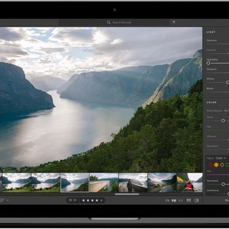Select the red color mixer circle
Viewport: 229px width, 229px height.
pyautogui.click(x=210, y=165)
